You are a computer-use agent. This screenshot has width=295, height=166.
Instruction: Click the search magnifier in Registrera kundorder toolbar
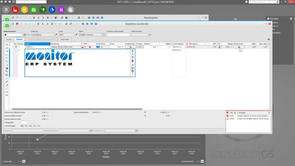click(x=66, y=24)
